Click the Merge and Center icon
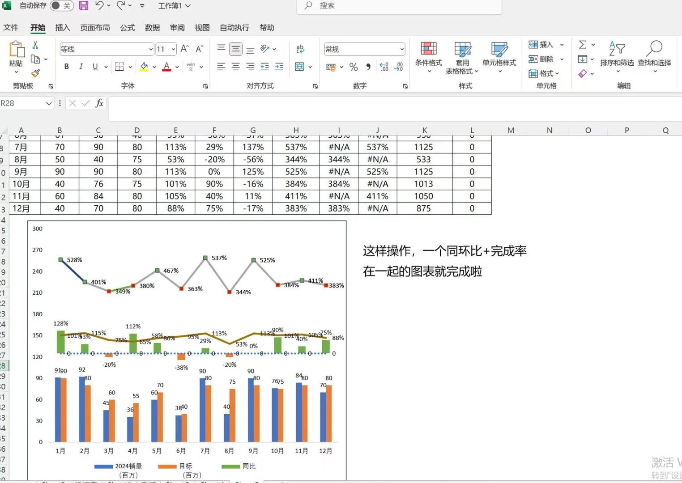 click(x=300, y=67)
